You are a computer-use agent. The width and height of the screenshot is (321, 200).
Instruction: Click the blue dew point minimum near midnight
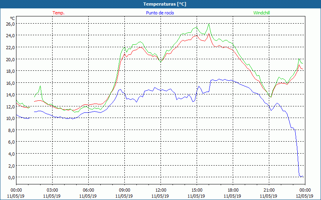coord(301,176)
